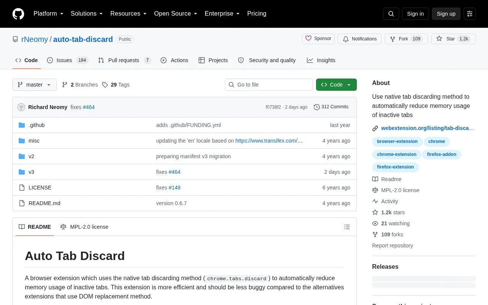Click the Go to file search field

coord(269,85)
